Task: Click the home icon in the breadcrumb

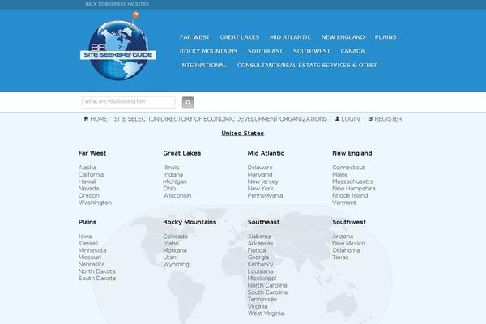Action: click(86, 119)
